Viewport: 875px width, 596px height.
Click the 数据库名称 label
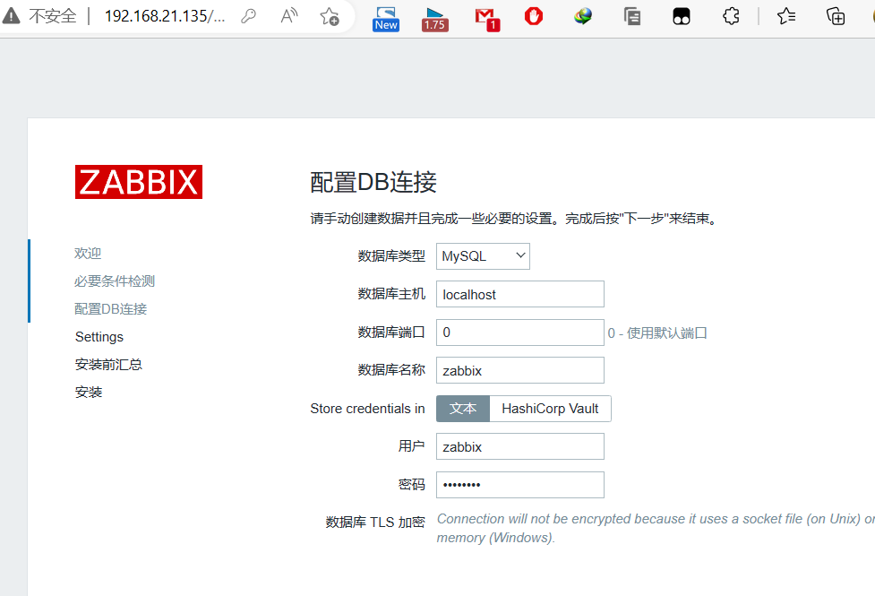point(391,370)
